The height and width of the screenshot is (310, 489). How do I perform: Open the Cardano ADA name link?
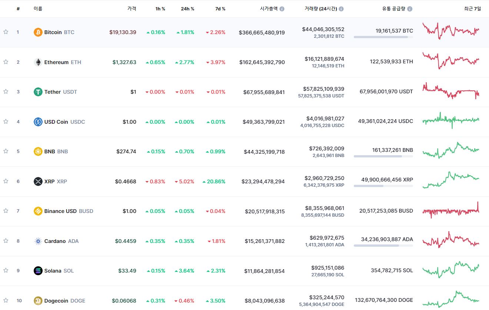(x=61, y=241)
